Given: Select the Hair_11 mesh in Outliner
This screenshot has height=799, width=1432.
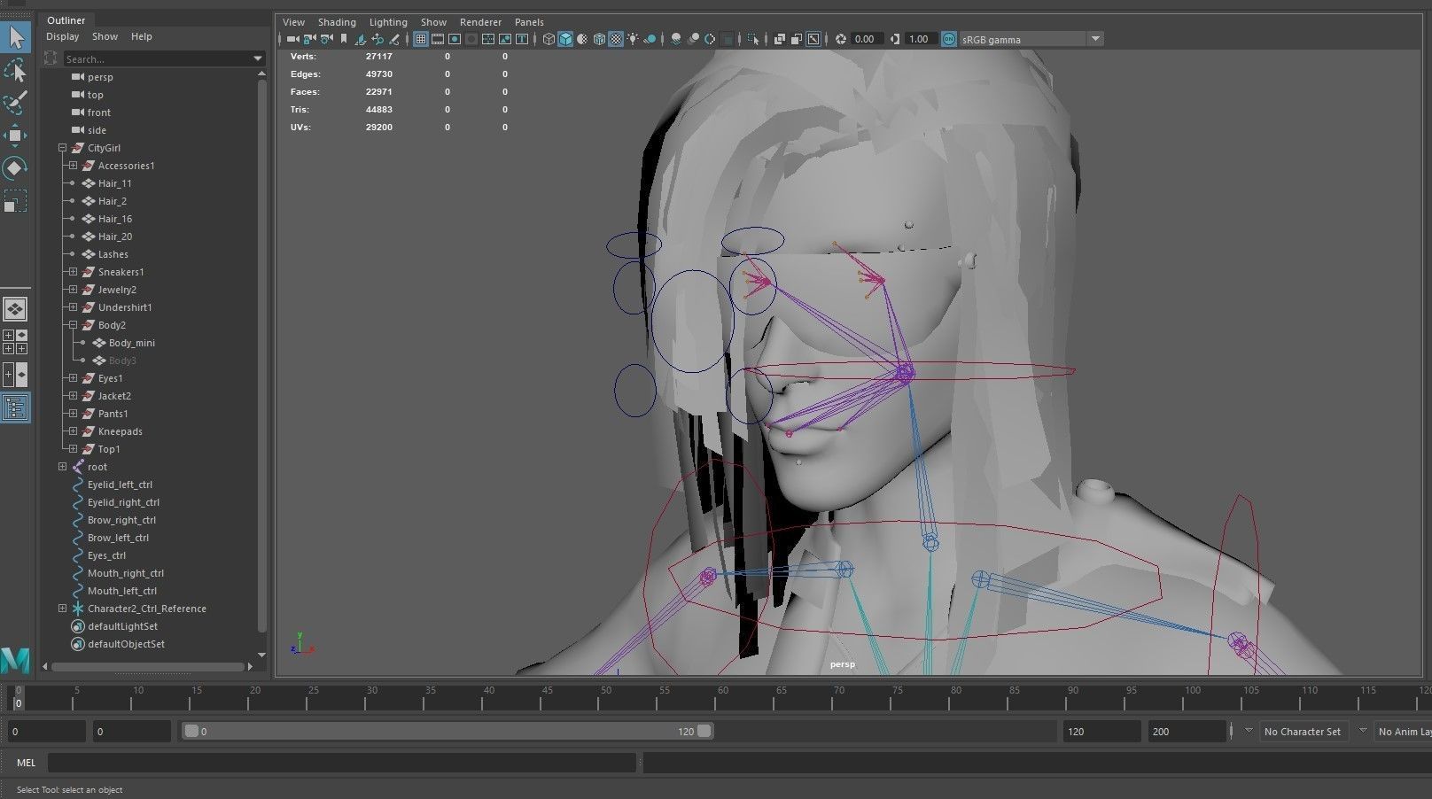Looking at the screenshot, I should 114,183.
